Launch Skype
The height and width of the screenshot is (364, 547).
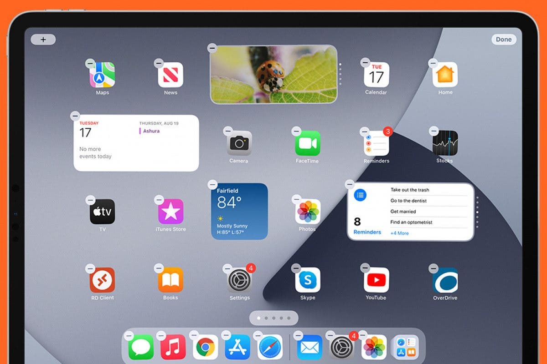(x=307, y=281)
